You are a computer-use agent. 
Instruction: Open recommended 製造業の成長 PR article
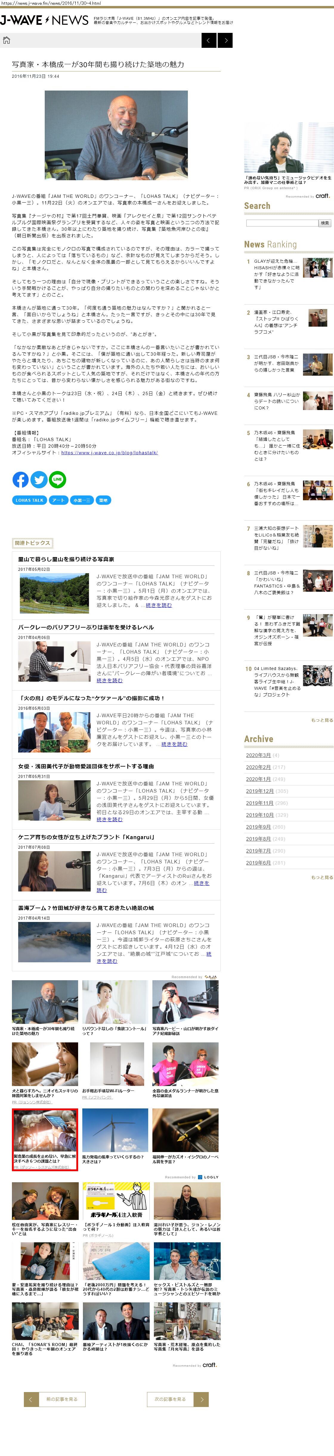tap(45, 1140)
